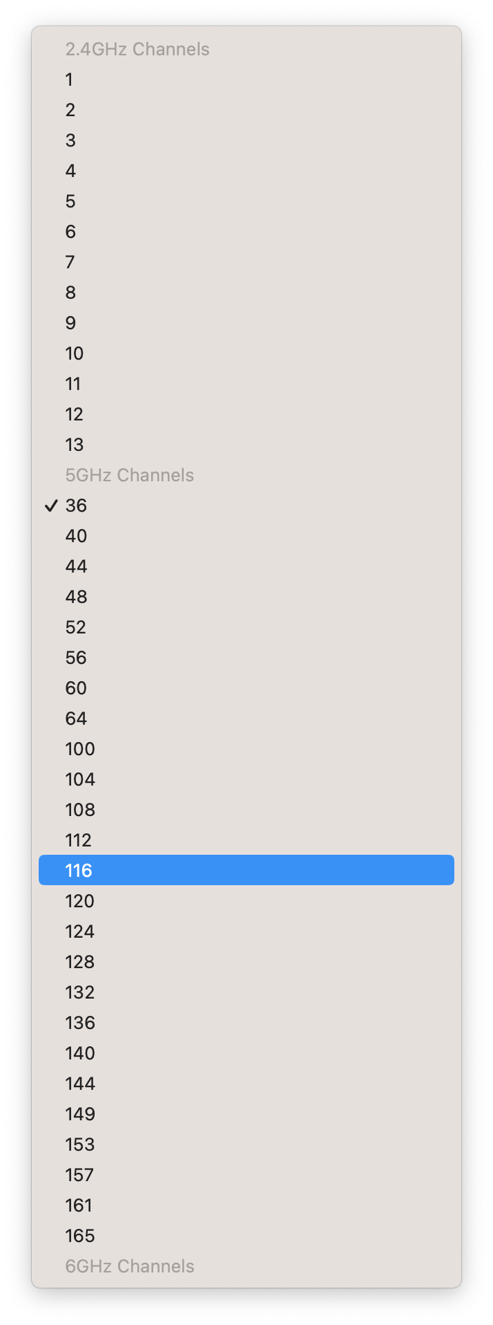Viewport: 493px width, 1325px height.
Task: Select channel 13 under 2.4GHz Channels
Action: pyautogui.click(x=74, y=445)
